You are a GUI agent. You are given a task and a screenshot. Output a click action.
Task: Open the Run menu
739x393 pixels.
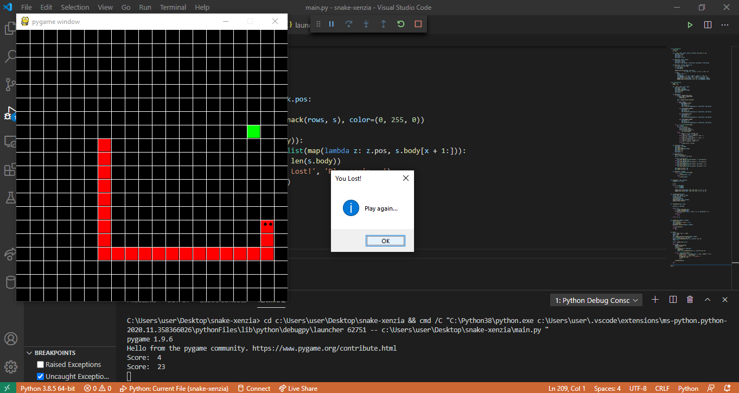click(x=145, y=7)
